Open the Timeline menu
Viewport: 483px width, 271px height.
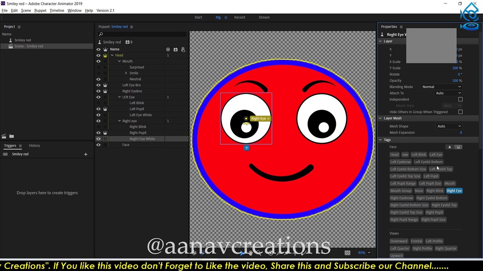[57, 11]
